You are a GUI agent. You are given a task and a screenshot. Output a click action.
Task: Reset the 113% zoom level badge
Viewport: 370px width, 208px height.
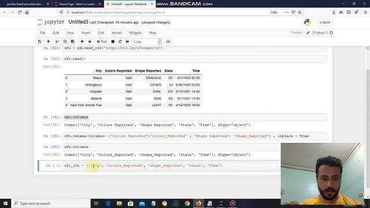pos(273,13)
